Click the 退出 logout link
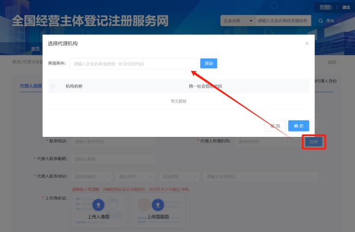 (x=346, y=7)
